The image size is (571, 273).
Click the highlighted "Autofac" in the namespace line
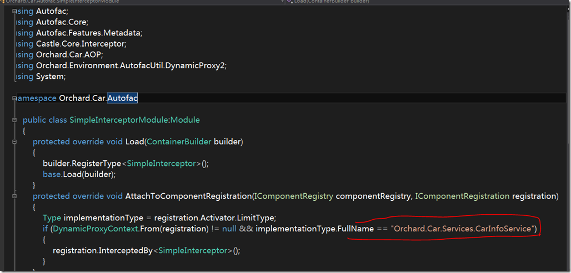[x=123, y=98]
